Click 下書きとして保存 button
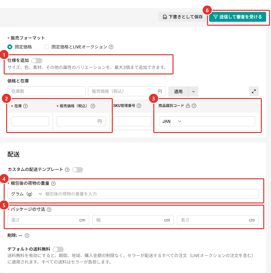The image size is (271, 273). [x=183, y=17]
